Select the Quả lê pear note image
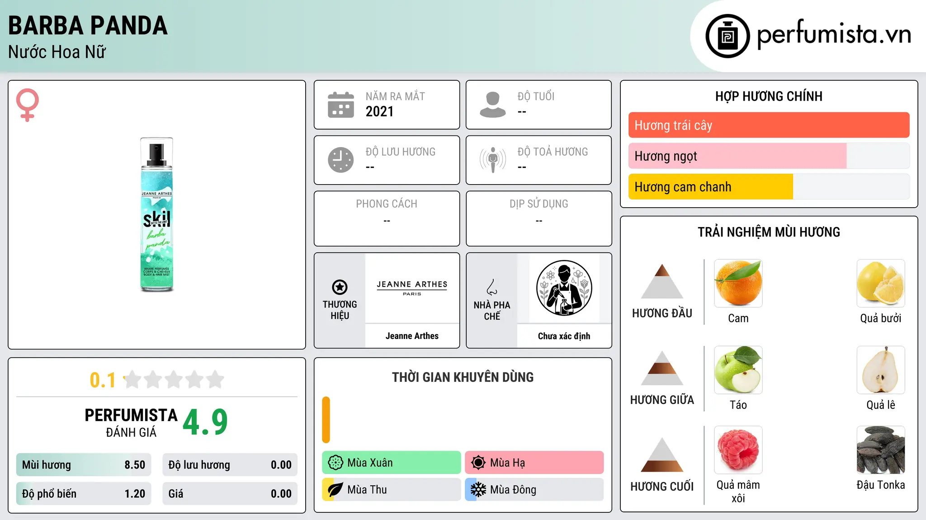This screenshot has width=926, height=520. [881, 370]
